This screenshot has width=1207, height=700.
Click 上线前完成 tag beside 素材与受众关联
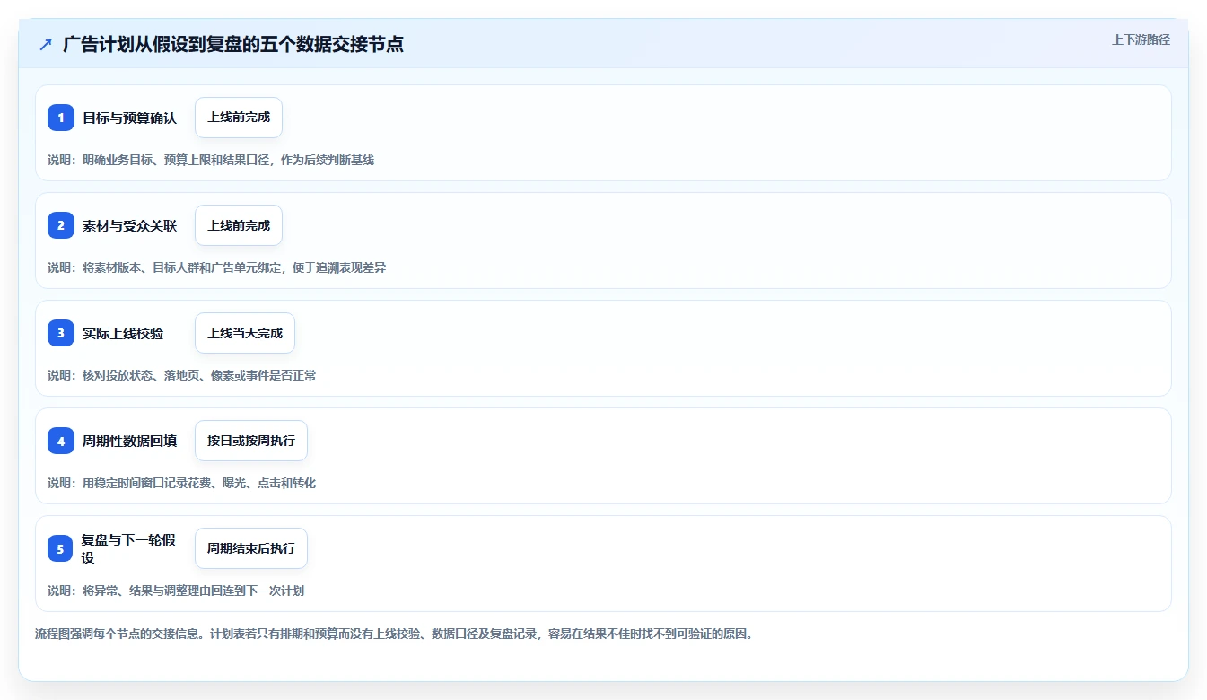pyautogui.click(x=239, y=225)
